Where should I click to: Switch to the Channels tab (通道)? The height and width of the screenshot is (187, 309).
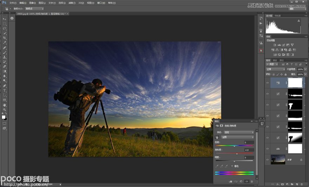coord(275,60)
